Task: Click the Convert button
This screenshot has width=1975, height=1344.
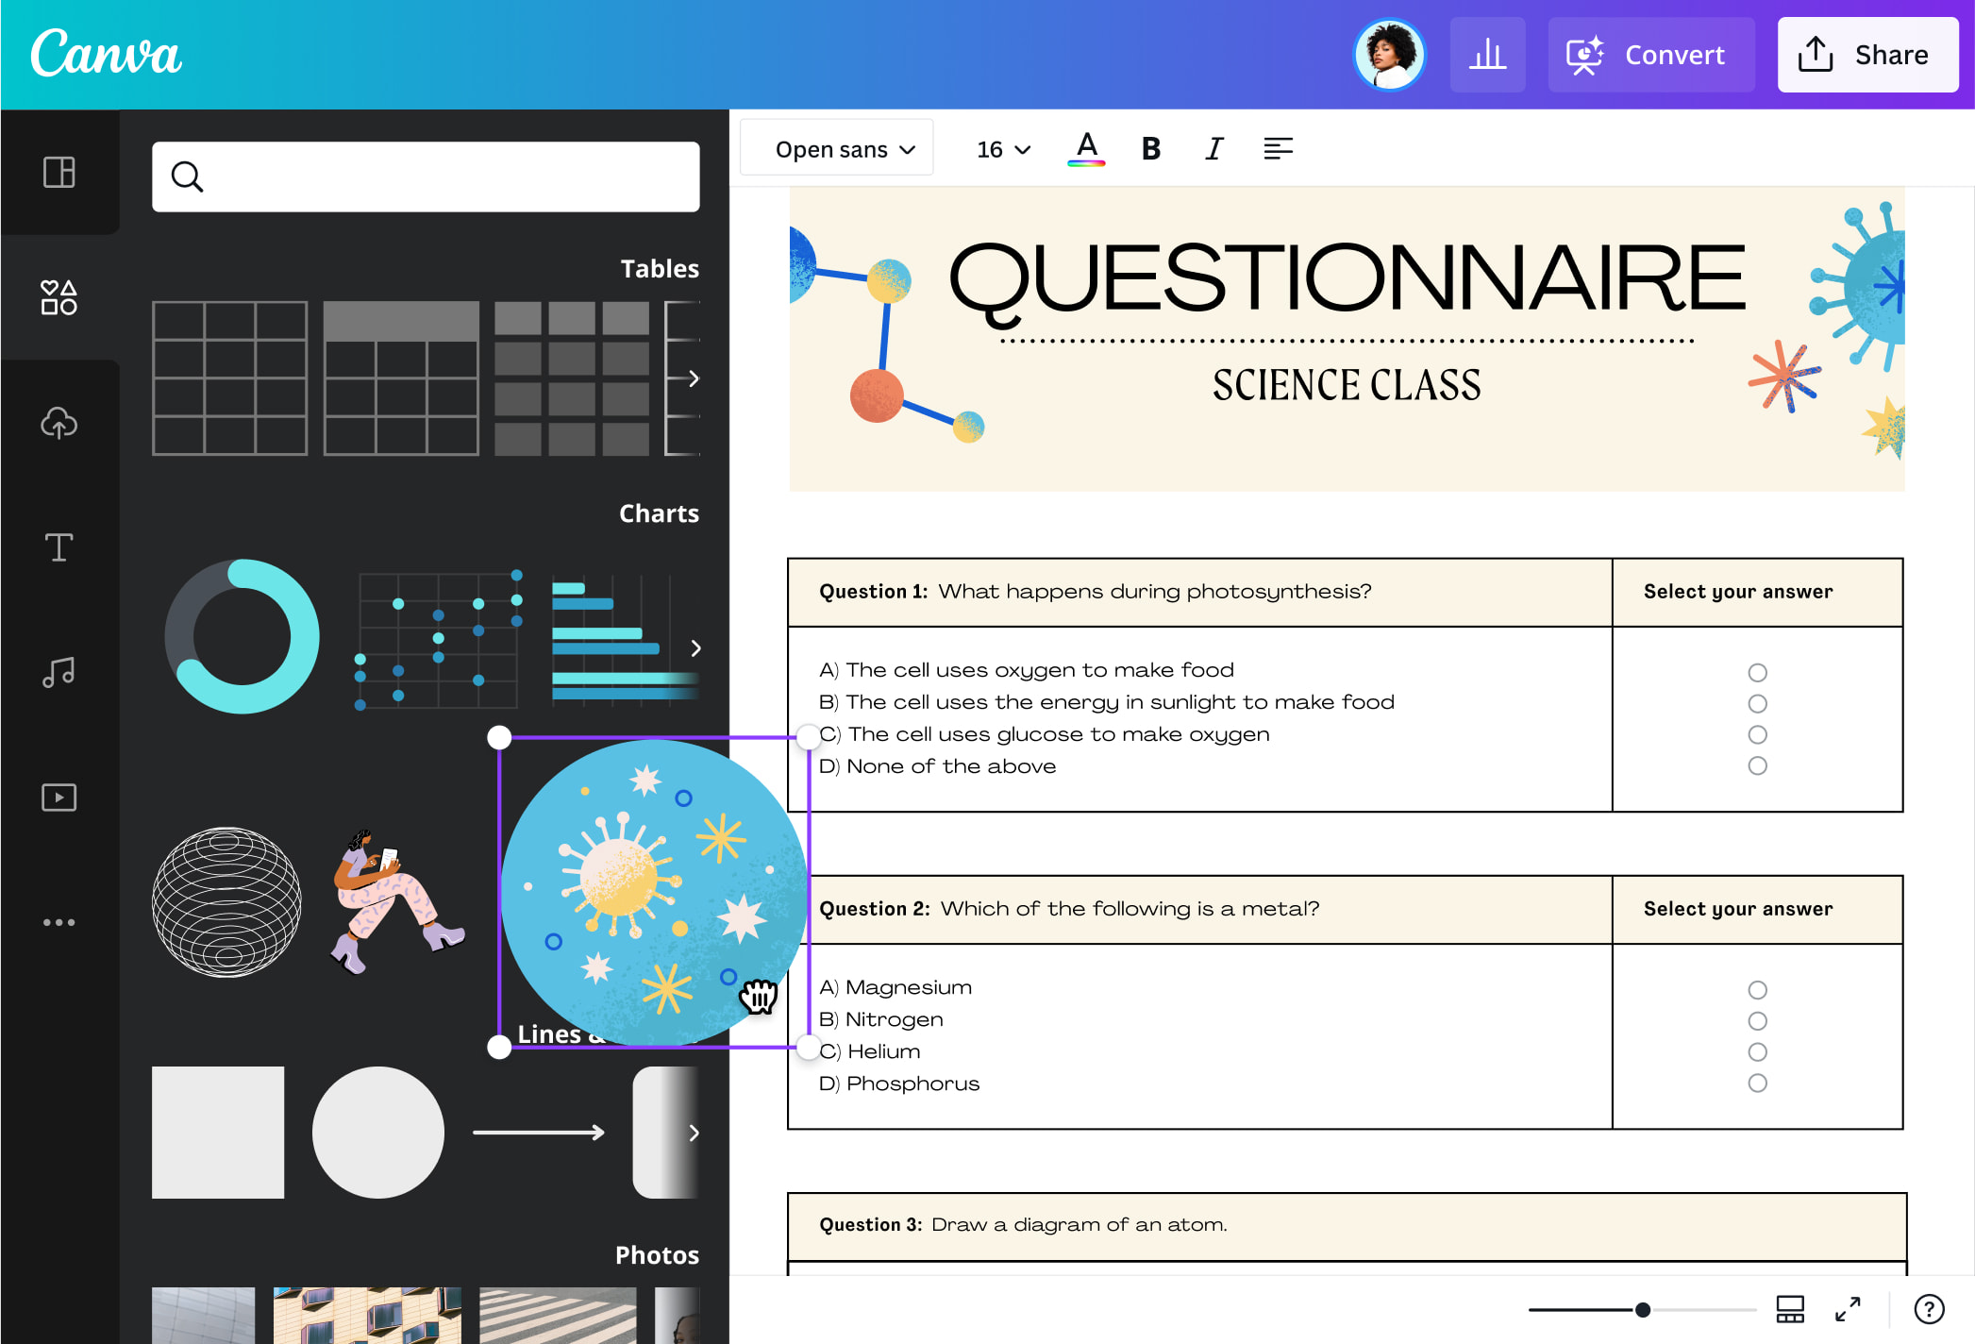Action: pyautogui.click(x=1651, y=55)
